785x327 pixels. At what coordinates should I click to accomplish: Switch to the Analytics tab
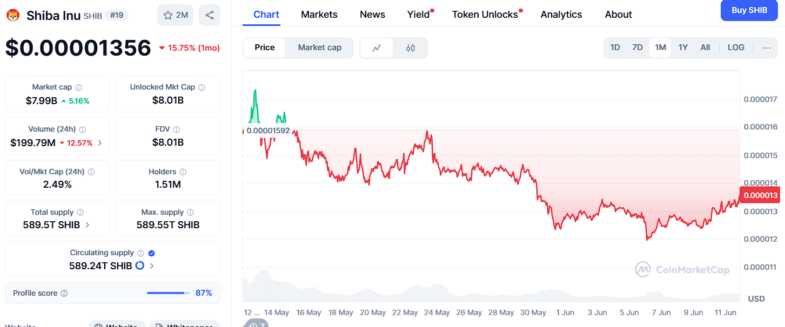(x=561, y=15)
